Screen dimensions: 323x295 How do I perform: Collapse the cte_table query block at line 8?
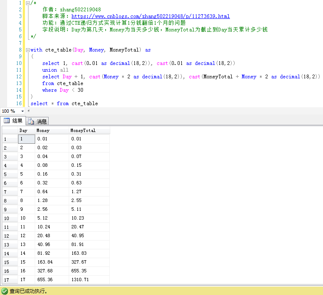pos(28,50)
